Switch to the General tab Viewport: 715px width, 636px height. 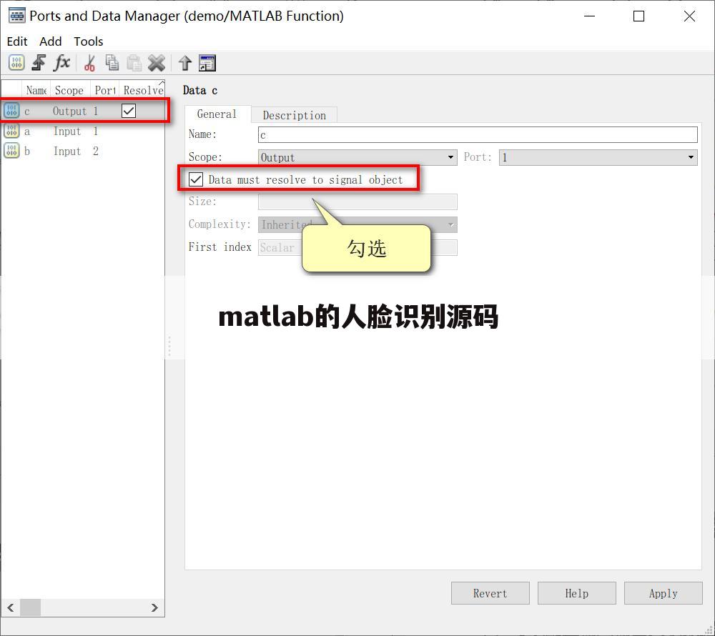click(x=217, y=114)
